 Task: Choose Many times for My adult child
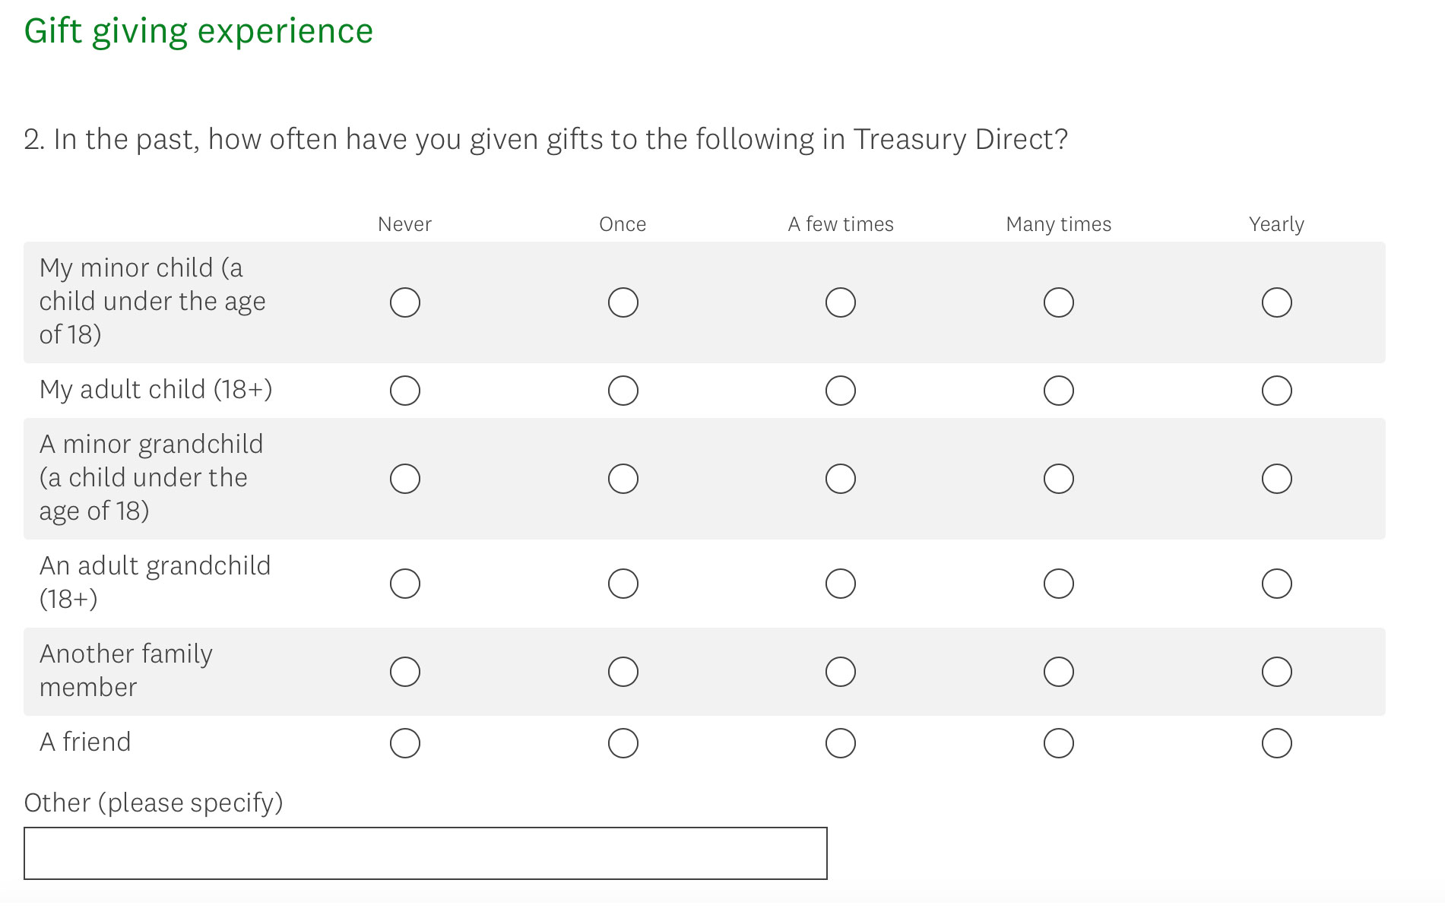click(1058, 391)
